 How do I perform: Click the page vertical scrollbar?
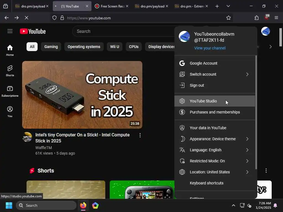click(x=281, y=37)
